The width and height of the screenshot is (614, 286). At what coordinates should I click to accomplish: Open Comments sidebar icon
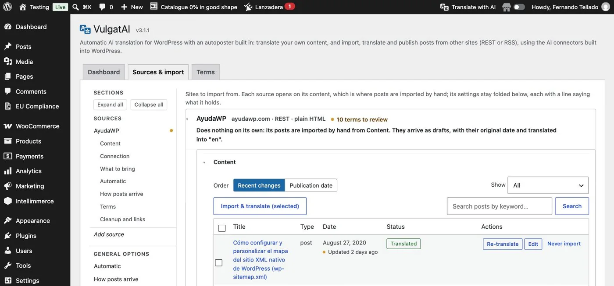click(8, 91)
